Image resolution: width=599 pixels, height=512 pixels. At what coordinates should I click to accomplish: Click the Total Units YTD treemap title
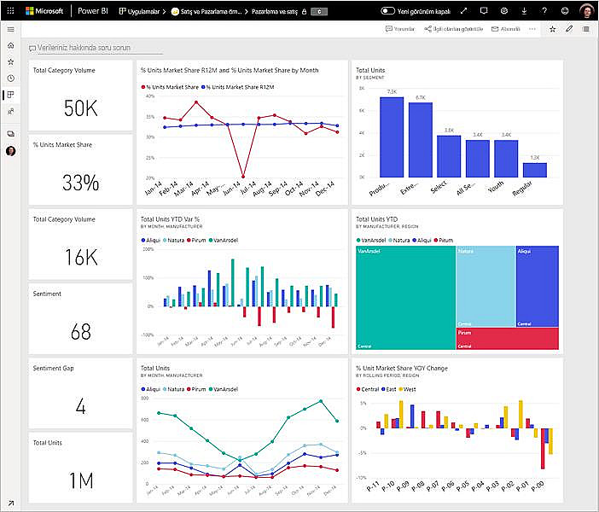tap(376, 219)
